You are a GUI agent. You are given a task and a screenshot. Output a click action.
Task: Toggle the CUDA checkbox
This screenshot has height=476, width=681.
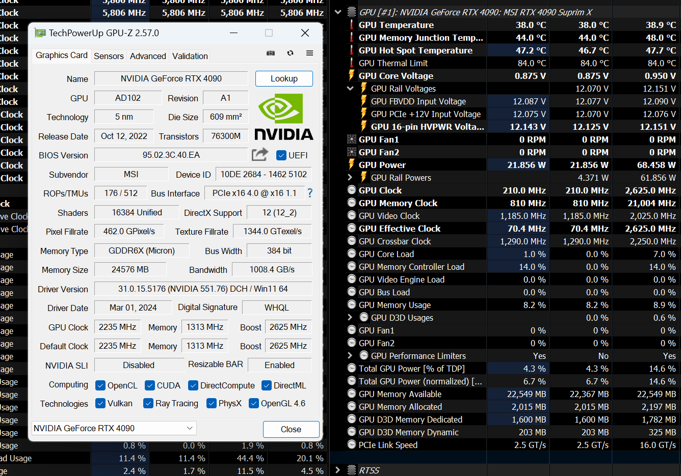[149, 386]
